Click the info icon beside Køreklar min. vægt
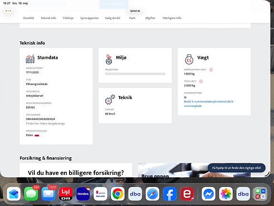The height and width of the screenshot is (206, 274). (211, 70)
